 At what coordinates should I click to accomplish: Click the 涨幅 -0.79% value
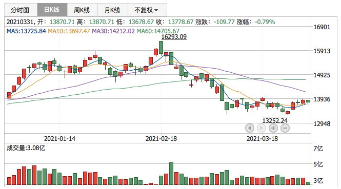(265, 22)
